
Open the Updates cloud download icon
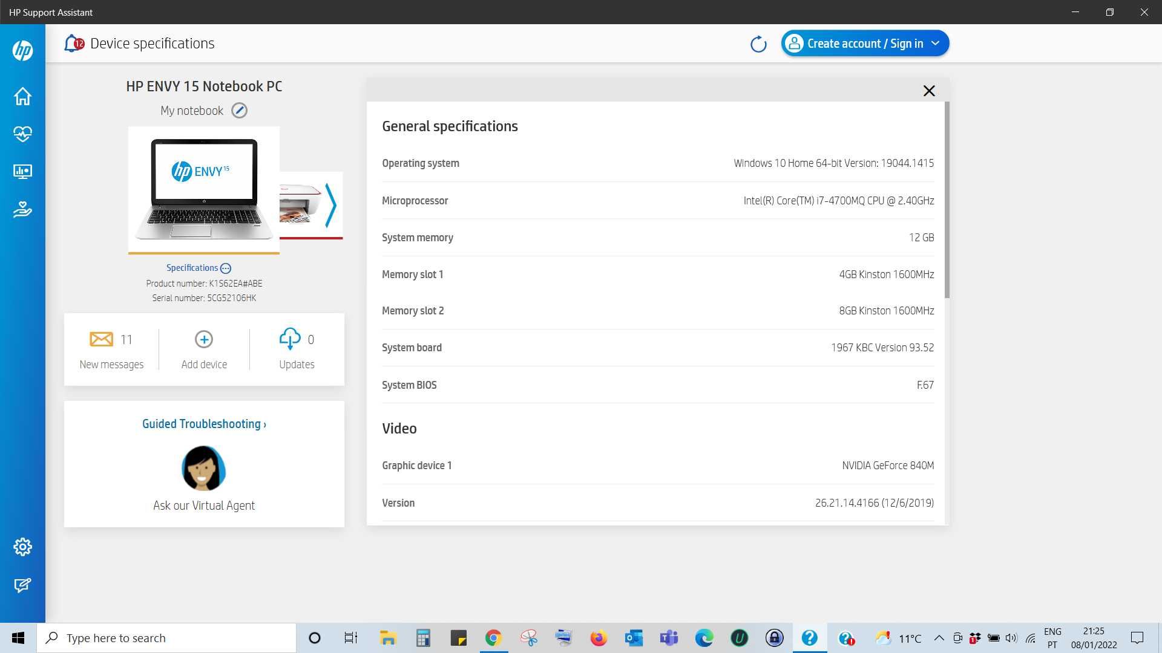click(x=290, y=339)
